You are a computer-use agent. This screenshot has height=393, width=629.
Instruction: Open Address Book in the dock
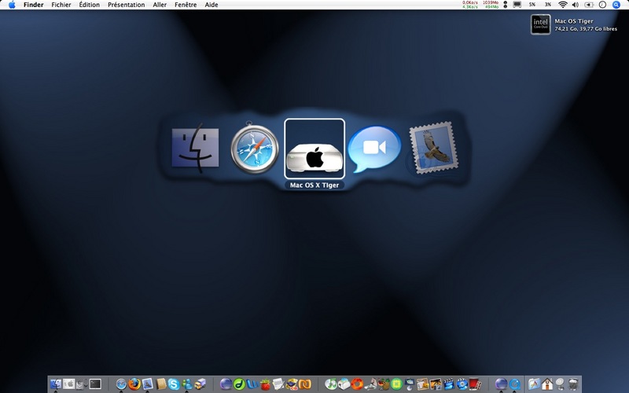161,384
